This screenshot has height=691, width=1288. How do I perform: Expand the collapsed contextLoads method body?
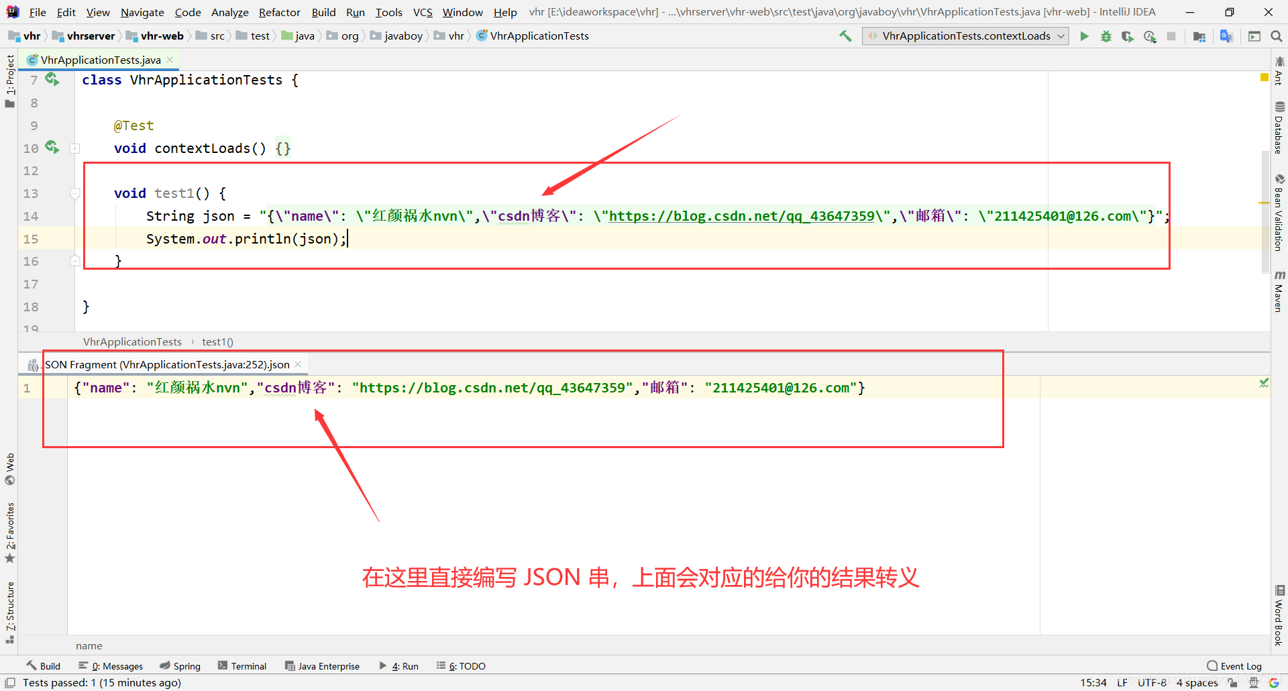pos(75,148)
